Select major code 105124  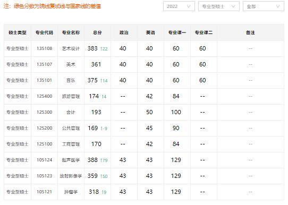coord(45,160)
